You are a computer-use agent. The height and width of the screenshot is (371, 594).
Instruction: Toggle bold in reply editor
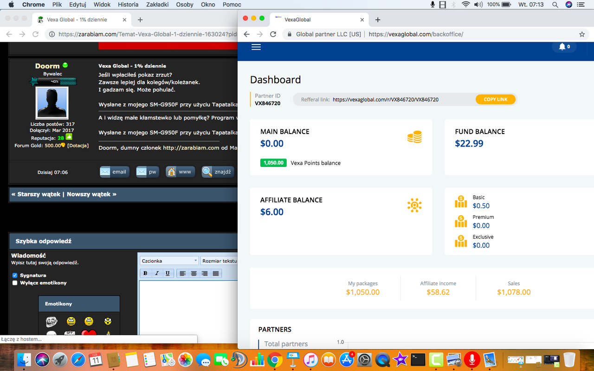tap(145, 273)
